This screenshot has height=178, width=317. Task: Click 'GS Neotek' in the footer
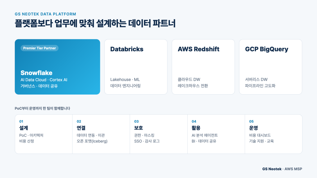pos(272,169)
